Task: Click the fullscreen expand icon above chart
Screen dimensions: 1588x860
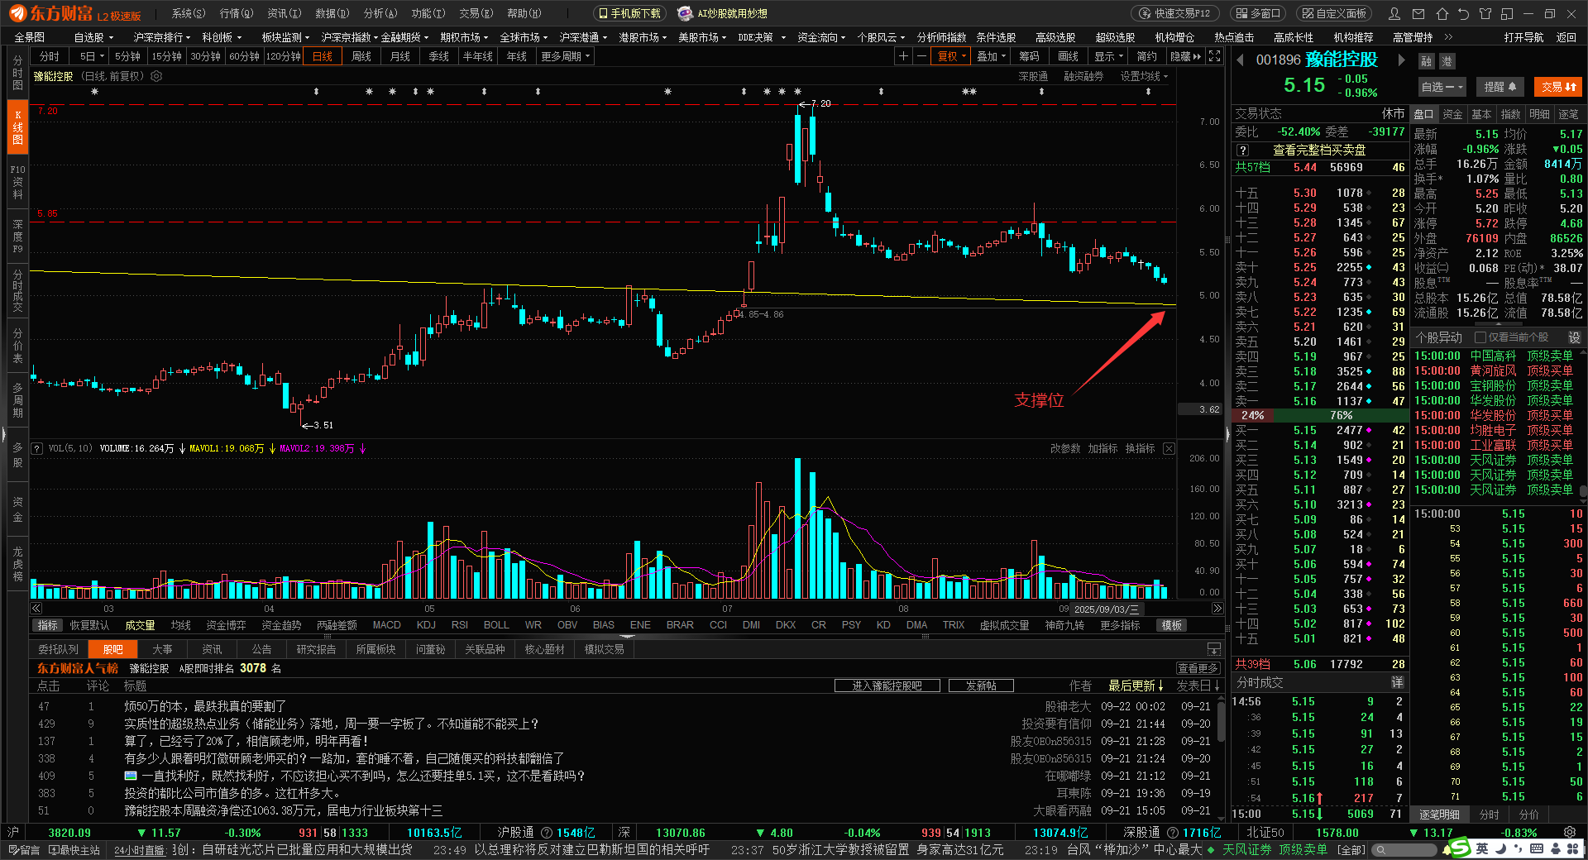Action: click(x=1214, y=56)
